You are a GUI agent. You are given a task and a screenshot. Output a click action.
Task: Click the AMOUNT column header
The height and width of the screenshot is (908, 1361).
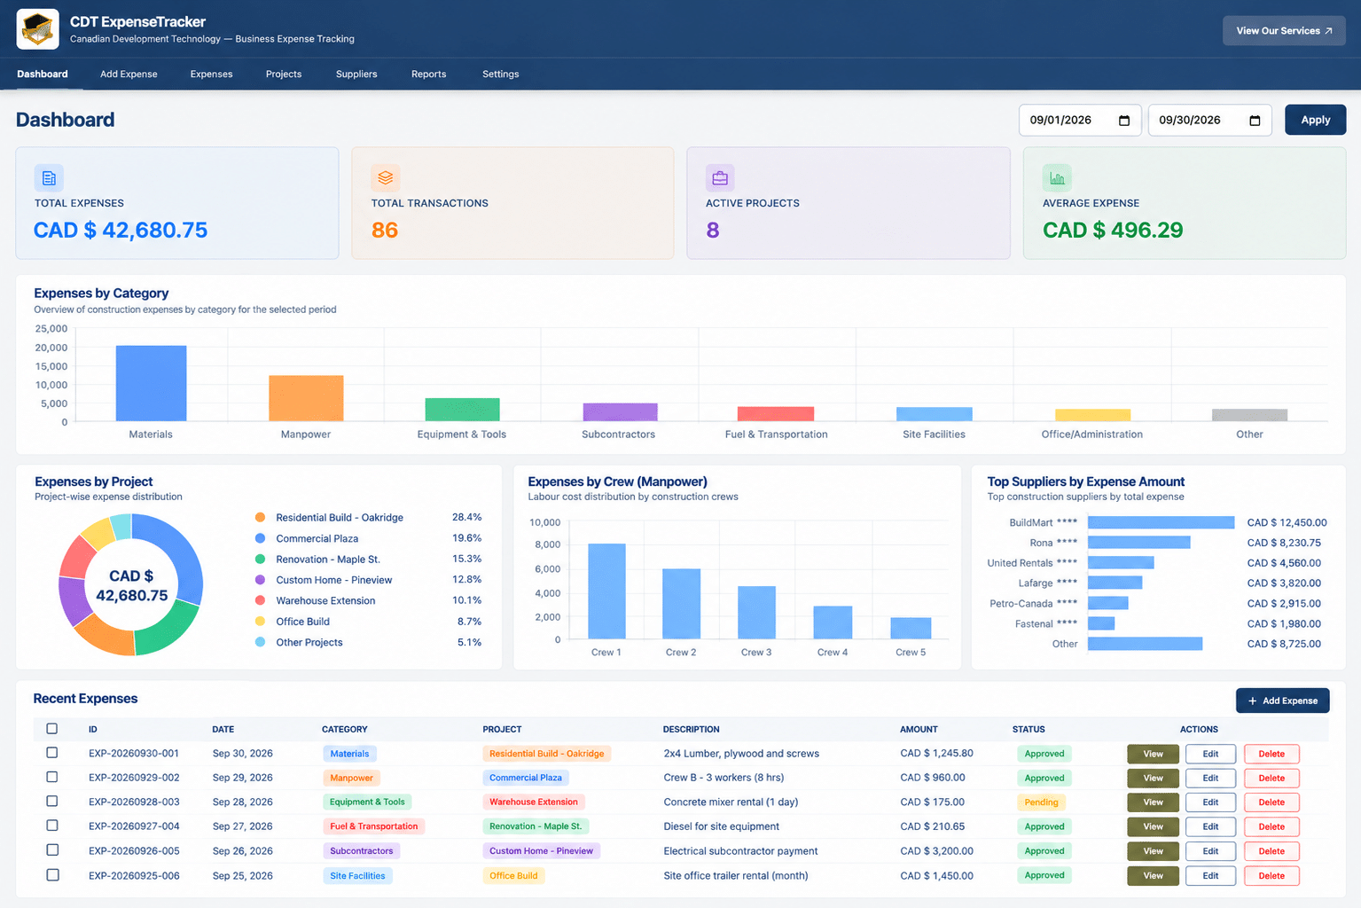[919, 729]
